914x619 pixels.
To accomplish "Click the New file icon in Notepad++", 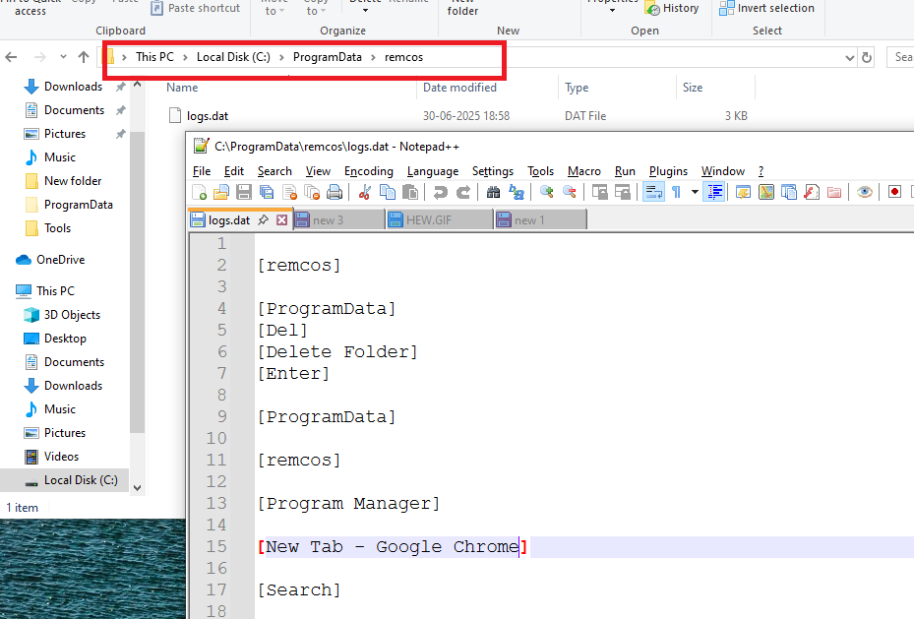I will click(200, 192).
